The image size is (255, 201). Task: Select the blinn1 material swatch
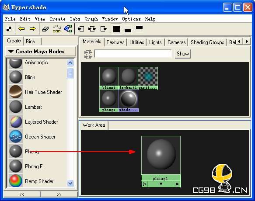point(109,78)
